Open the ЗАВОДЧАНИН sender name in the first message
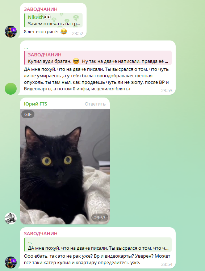This screenshot has width=205, height=271. [x=41, y=9]
